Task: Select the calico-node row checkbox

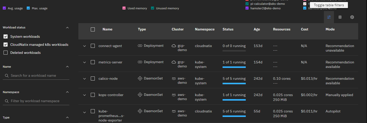Action: click(93, 78)
